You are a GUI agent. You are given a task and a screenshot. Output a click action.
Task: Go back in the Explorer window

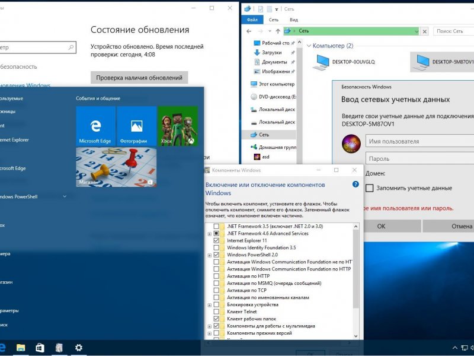249,31
